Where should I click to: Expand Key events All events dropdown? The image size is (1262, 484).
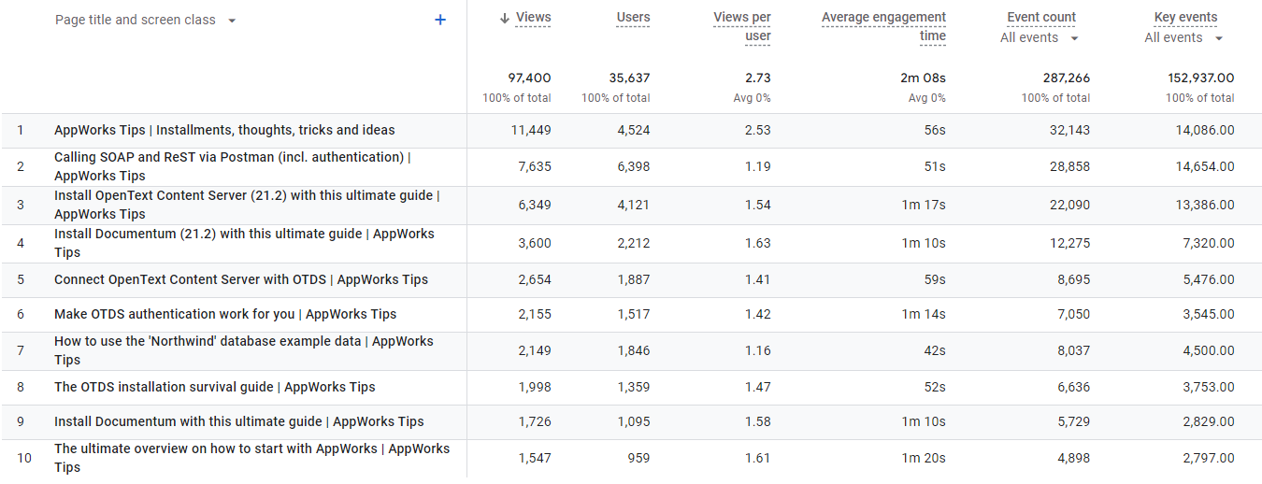(1183, 38)
